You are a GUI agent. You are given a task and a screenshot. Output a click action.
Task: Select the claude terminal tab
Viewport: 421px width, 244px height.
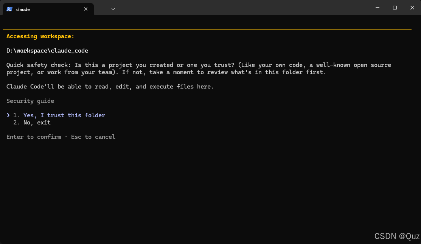tap(48, 9)
